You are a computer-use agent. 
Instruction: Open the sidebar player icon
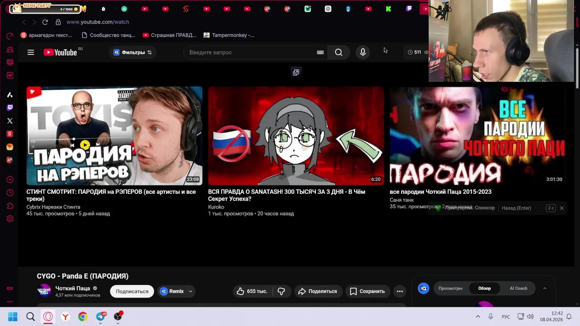point(10,180)
